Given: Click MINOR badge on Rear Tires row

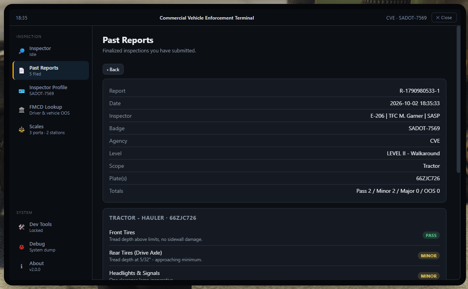Looking at the screenshot, I should coord(428,256).
